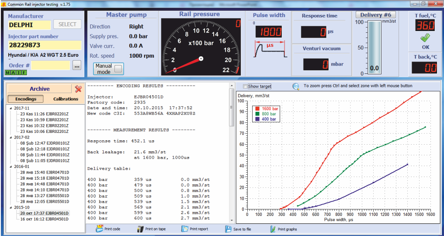
Task: Click the green F status indicator
Action: [24, 73]
